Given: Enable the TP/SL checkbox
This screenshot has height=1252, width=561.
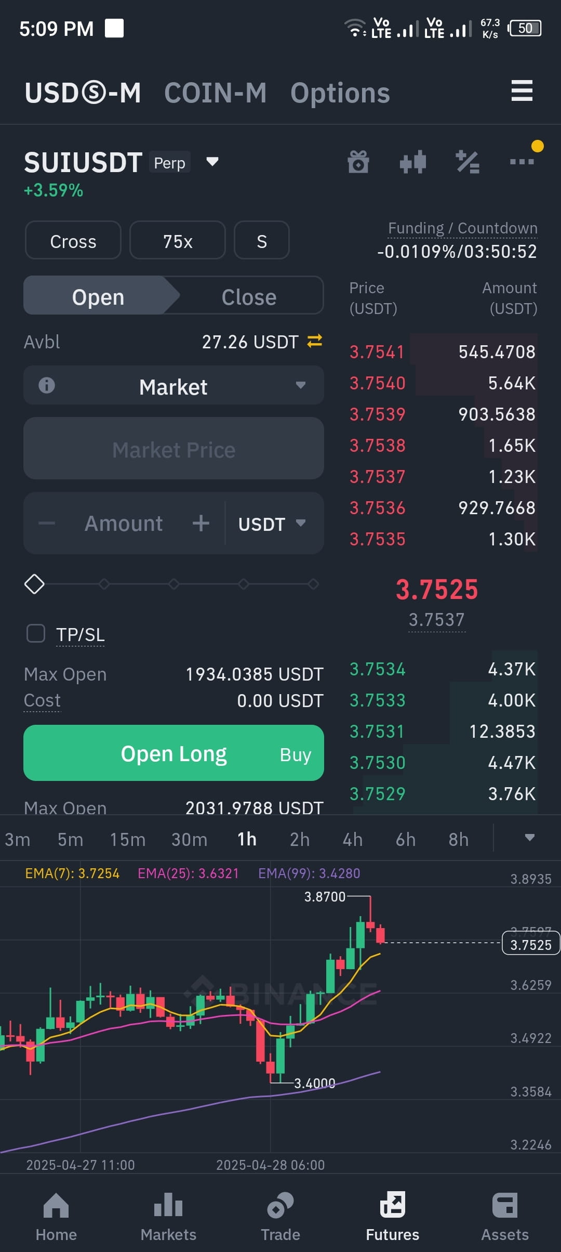Looking at the screenshot, I should point(36,634).
